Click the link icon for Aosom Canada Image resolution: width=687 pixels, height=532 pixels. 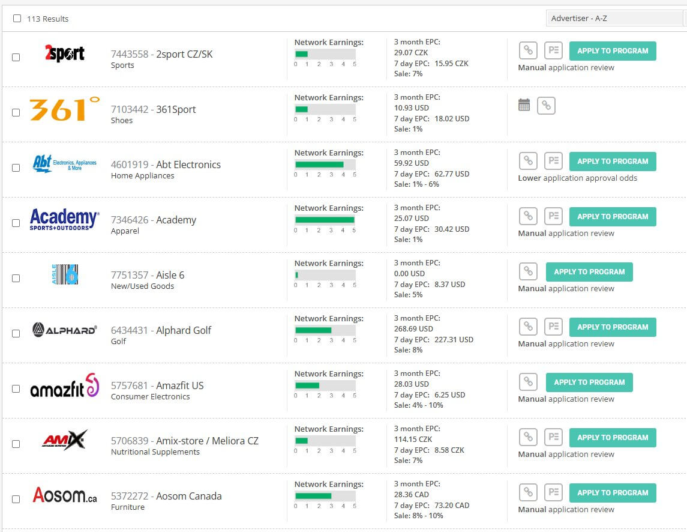point(528,492)
